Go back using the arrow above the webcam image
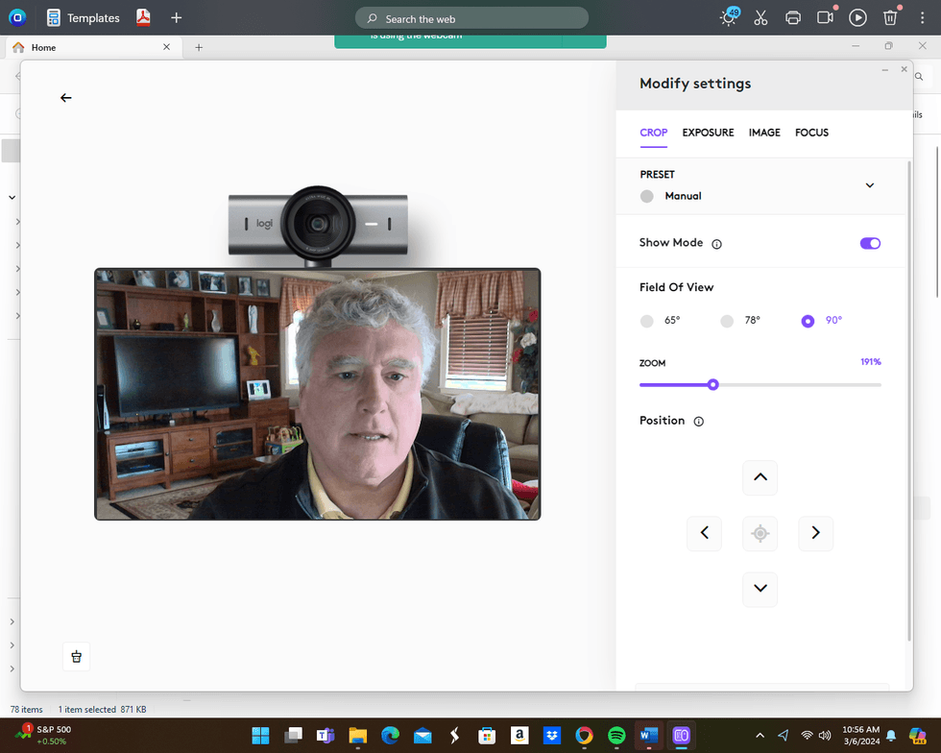Screen dimensions: 941x753 coord(65,97)
